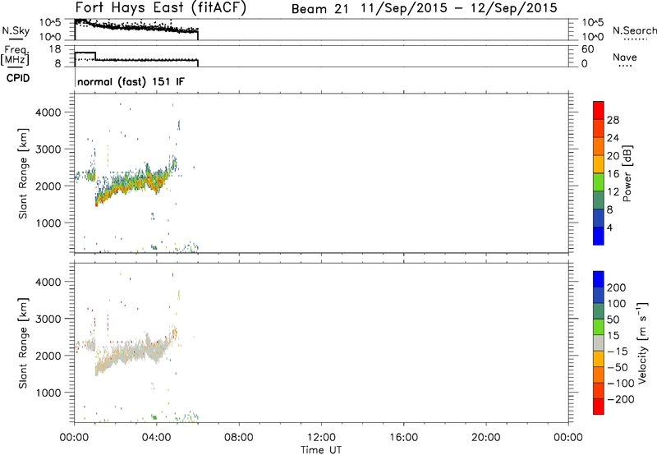Click the frequency step line in Freq panel
657x455 pixels.
point(136,60)
